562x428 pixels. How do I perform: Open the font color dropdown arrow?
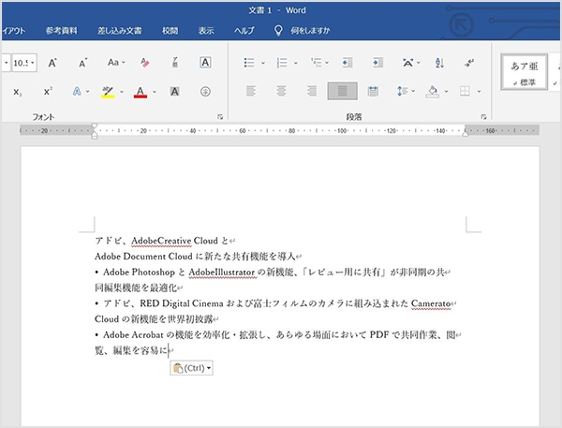pos(155,92)
